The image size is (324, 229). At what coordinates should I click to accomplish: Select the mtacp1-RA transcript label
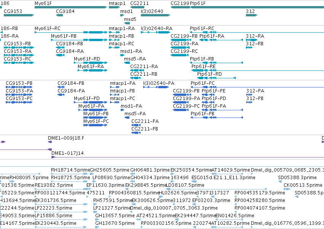click(x=122, y=29)
